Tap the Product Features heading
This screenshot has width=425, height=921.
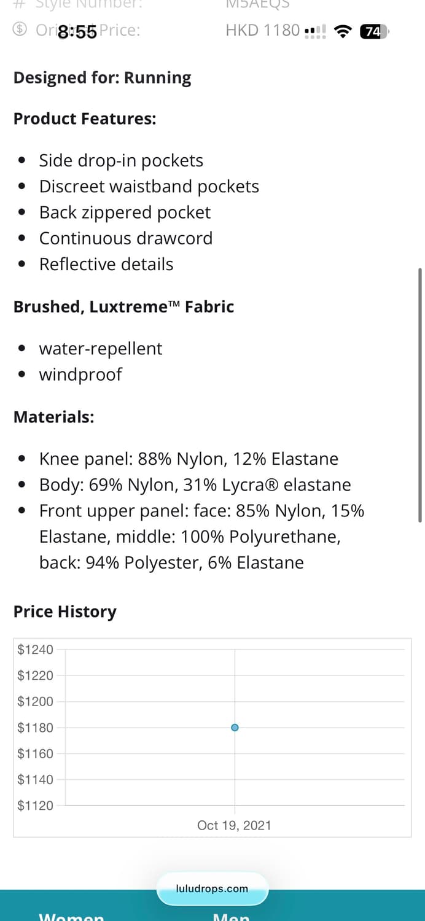85,119
